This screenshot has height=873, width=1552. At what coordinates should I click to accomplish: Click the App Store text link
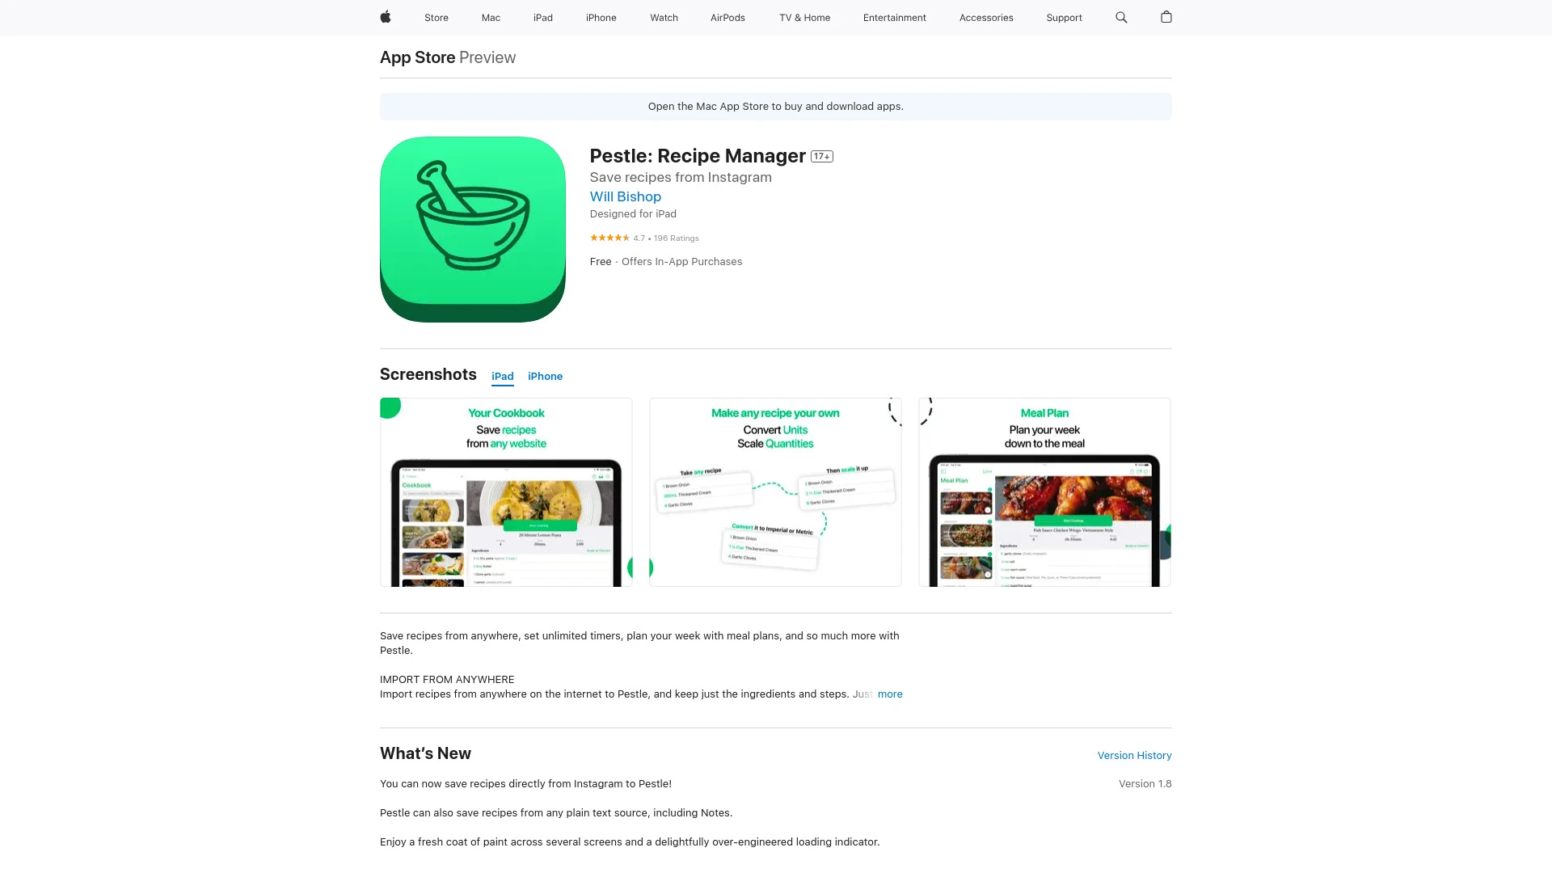pyautogui.click(x=417, y=57)
